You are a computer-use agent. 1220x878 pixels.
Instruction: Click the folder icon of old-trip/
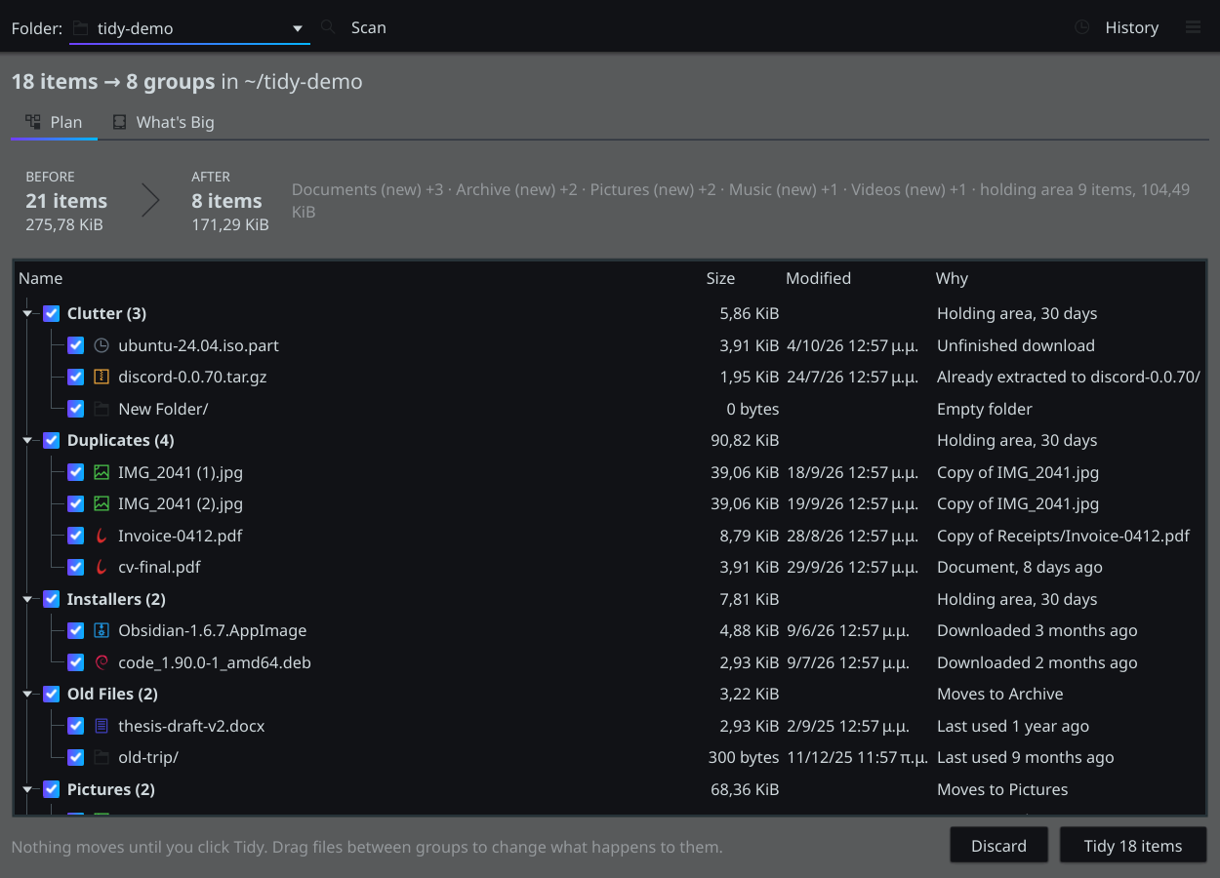tap(102, 757)
